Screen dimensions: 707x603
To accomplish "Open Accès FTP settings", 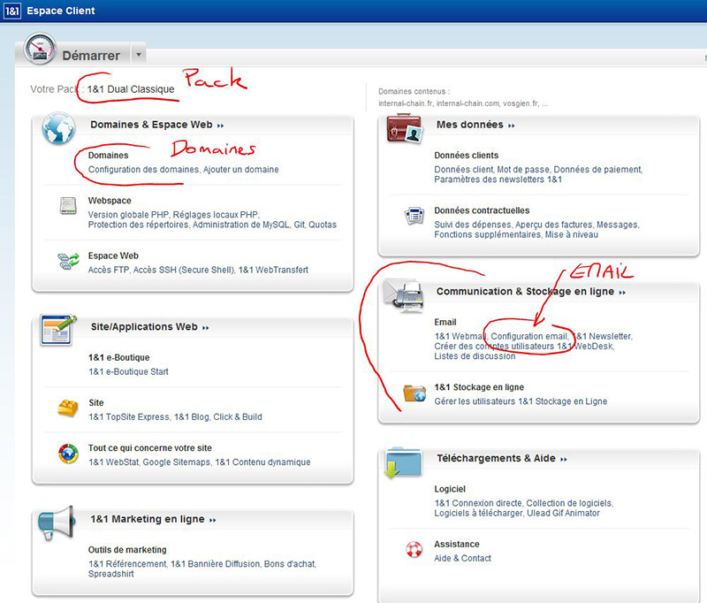I will pyautogui.click(x=109, y=270).
